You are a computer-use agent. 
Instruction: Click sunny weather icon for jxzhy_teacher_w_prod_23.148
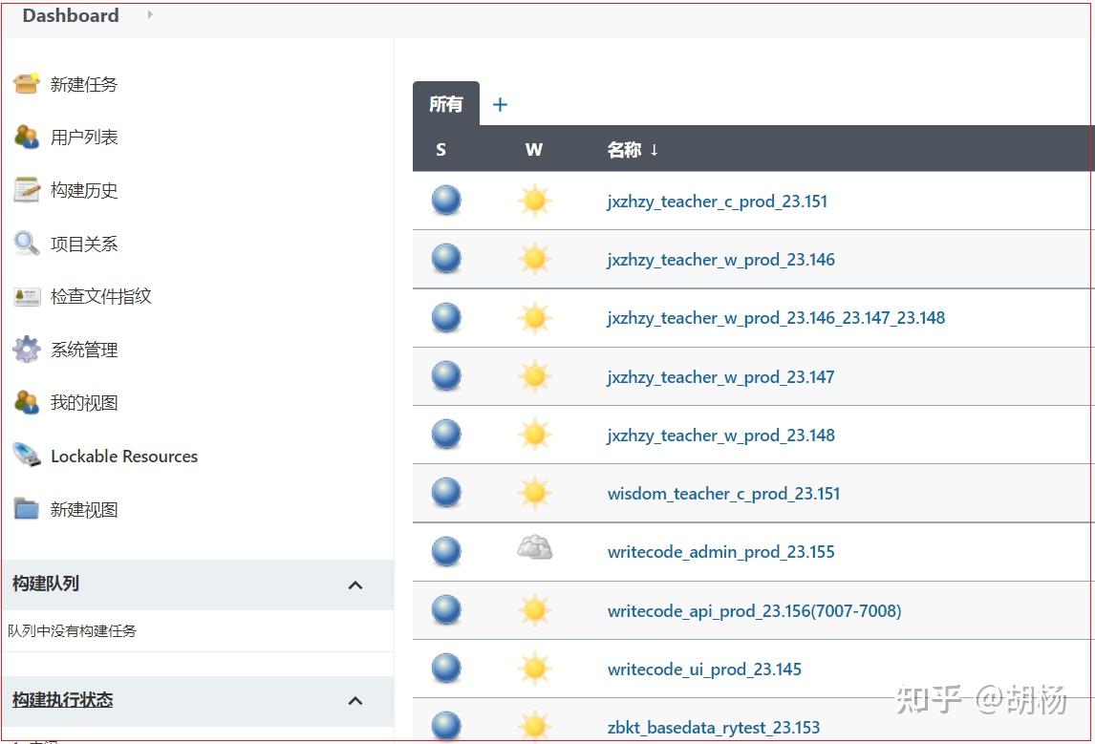(535, 435)
